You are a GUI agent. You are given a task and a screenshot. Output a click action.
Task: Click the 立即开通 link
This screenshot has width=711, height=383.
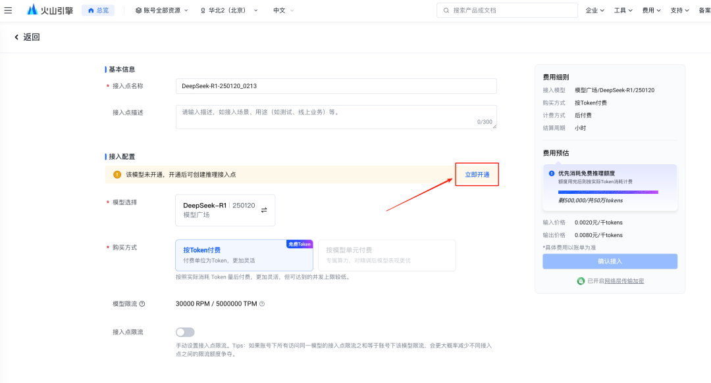477,174
